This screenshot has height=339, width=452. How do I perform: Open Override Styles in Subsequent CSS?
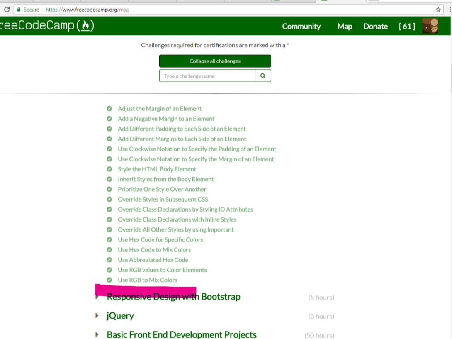pos(163,199)
